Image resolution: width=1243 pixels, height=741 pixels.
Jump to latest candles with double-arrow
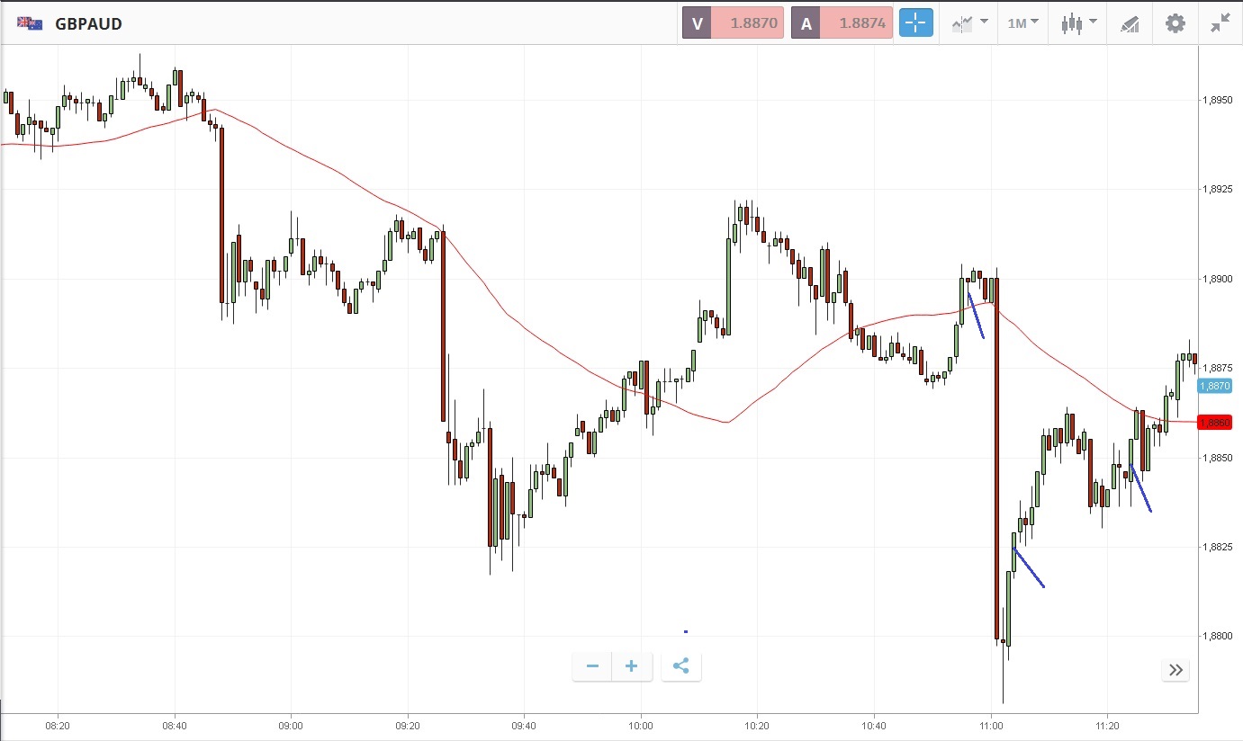(1175, 670)
